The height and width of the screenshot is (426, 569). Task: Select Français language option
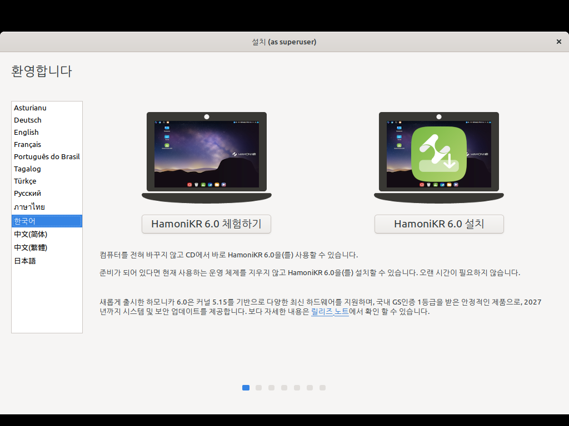27,144
